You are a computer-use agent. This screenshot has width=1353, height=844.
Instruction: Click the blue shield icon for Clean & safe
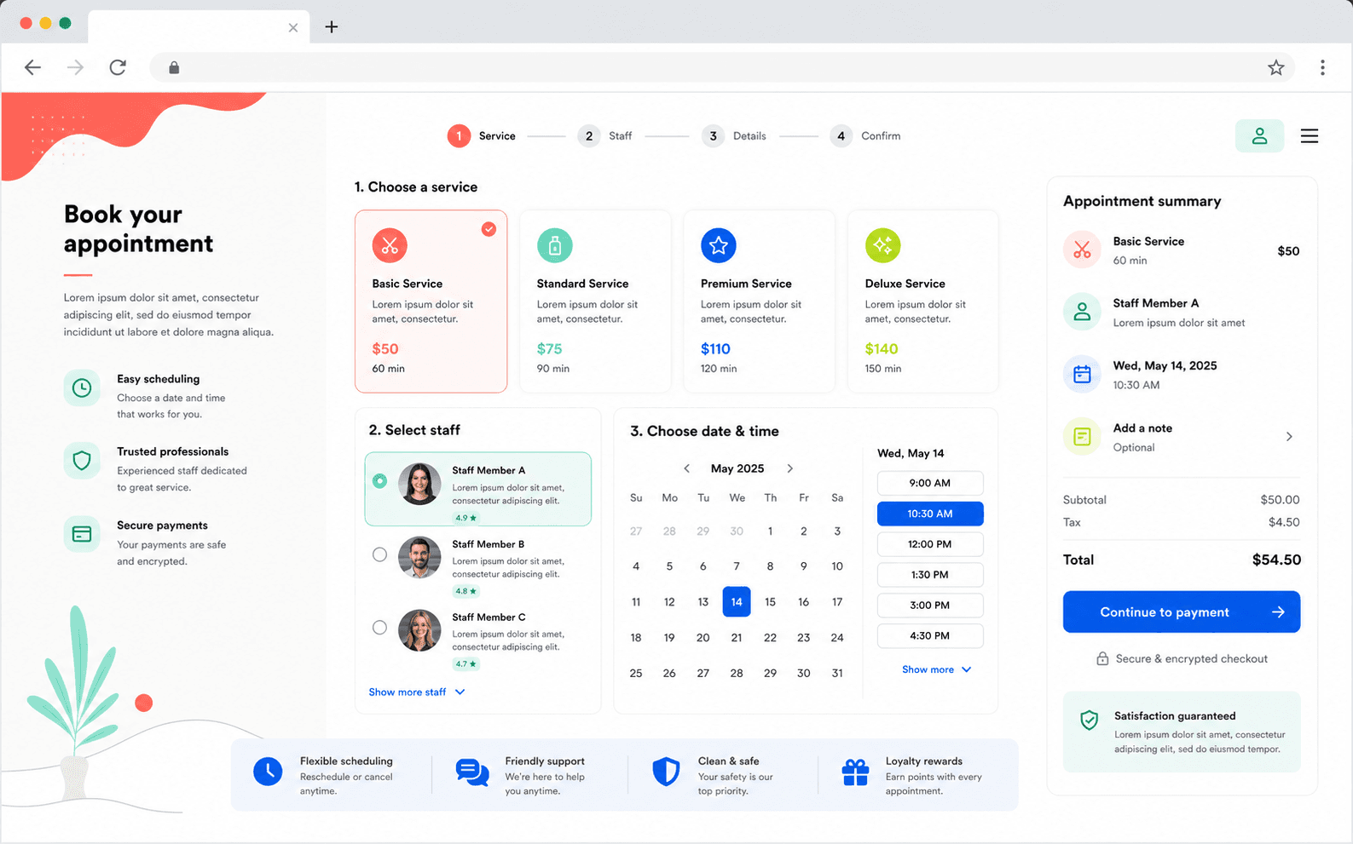click(666, 772)
